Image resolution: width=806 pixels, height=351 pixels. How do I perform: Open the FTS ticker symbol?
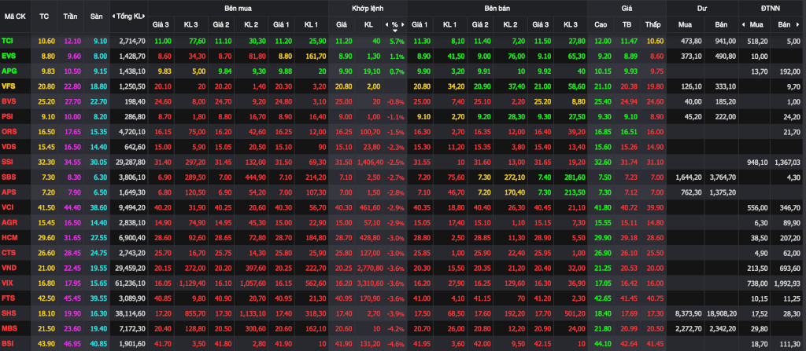(8, 298)
